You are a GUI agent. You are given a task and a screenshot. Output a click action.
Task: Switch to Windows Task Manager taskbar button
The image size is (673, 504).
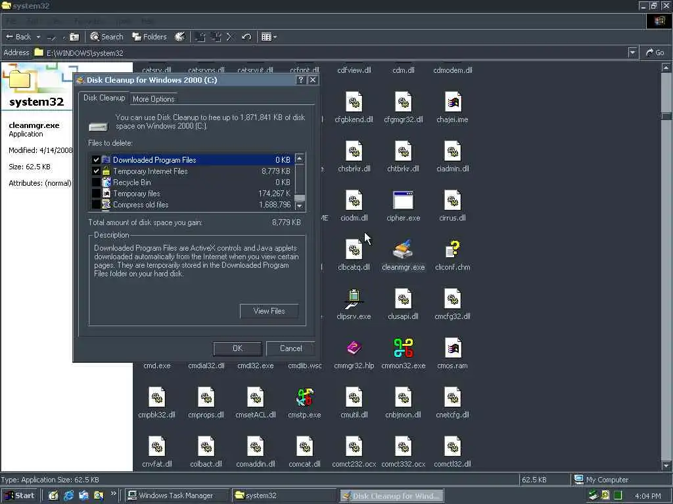[177, 496]
